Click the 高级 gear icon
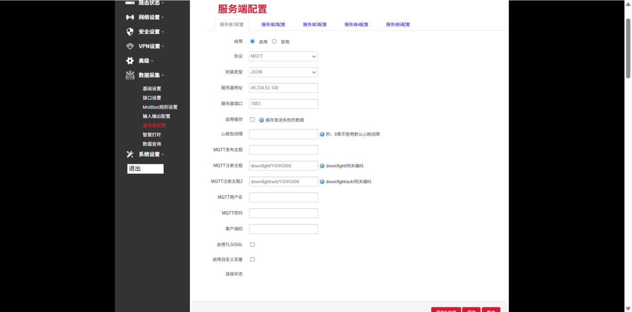 130,60
